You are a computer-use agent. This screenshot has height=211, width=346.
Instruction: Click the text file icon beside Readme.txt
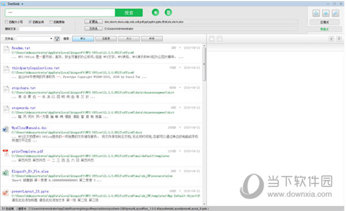(x=6, y=50)
